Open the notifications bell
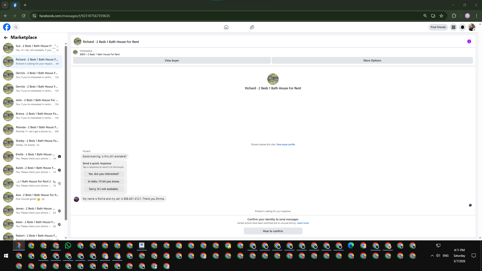The height and width of the screenshot is (271, 482). click(462, 27)
